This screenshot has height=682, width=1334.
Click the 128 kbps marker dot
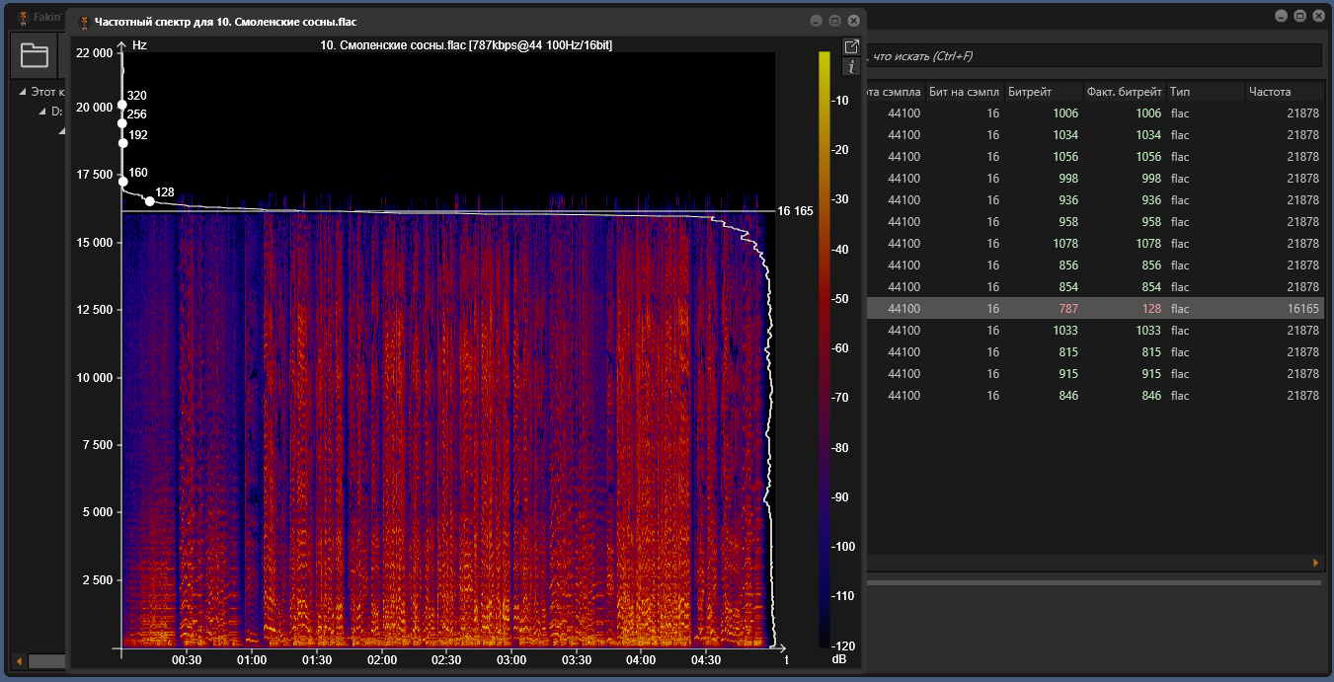(x=150, y=201)
